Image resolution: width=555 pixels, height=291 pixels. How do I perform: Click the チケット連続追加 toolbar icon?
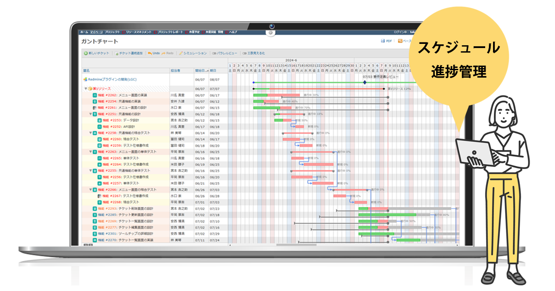point(117,53)
